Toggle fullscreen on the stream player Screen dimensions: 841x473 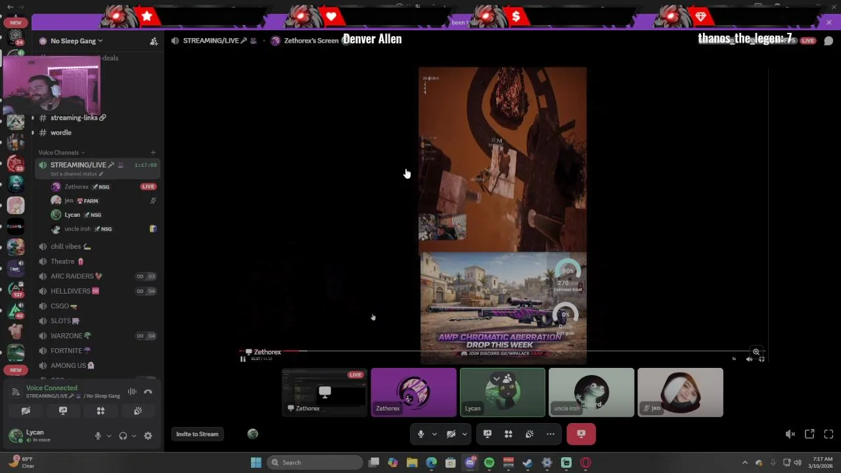point(761,359)
